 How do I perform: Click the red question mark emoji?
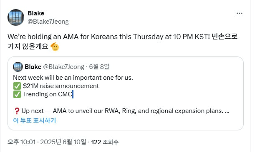(x=17, y=111)
